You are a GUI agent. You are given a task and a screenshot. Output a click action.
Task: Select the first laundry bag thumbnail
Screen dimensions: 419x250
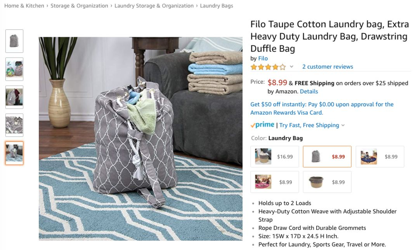tap(14, 41)
